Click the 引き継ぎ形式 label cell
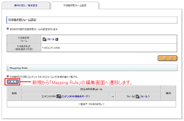The image size is (184, 121). 24,48
